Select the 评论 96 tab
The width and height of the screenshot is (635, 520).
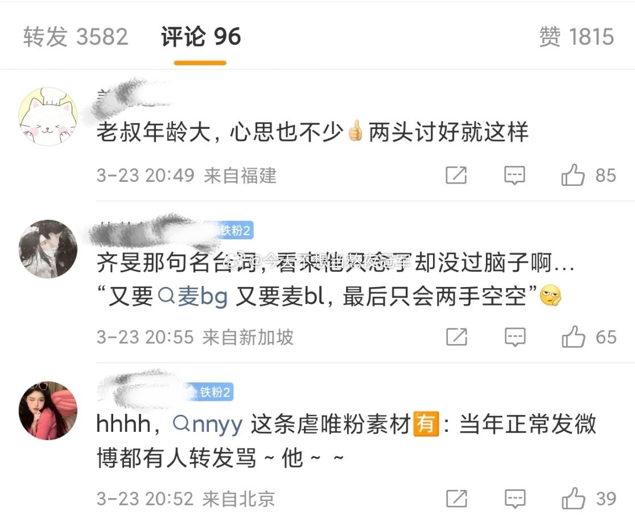[x=201, y=36]
